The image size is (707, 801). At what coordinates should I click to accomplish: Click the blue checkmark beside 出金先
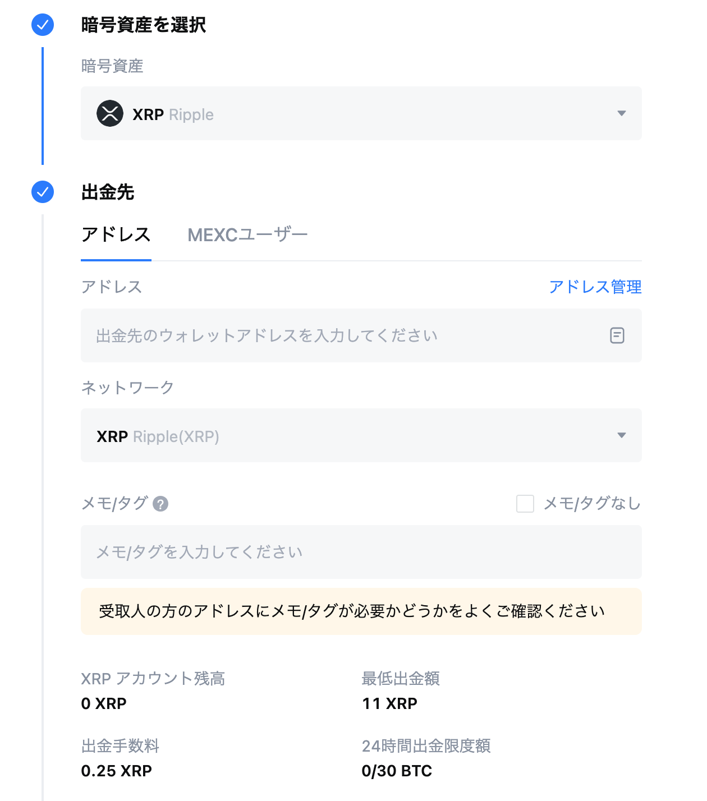tap(42, 192)
